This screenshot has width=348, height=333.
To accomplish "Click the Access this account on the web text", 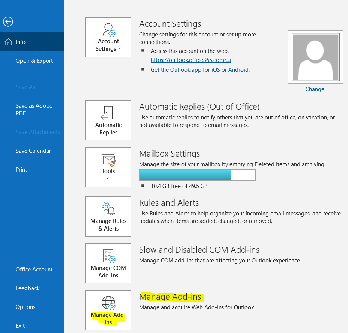I will click(190, 51).
